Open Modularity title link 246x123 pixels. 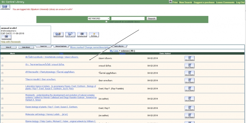pos(61,98)
